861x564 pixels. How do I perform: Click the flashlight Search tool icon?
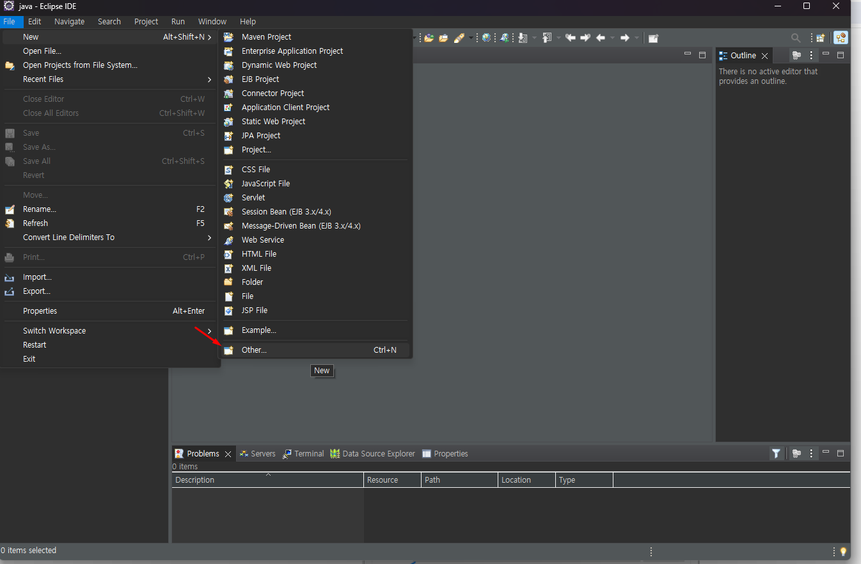(x=459, y=38)
